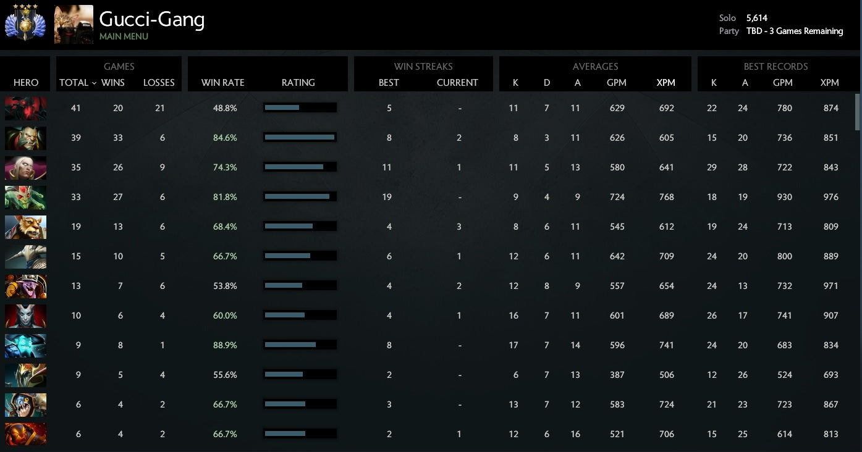Select the Queen of Pain portrait
The image size is (862, 452).
(x=25, y=316)
